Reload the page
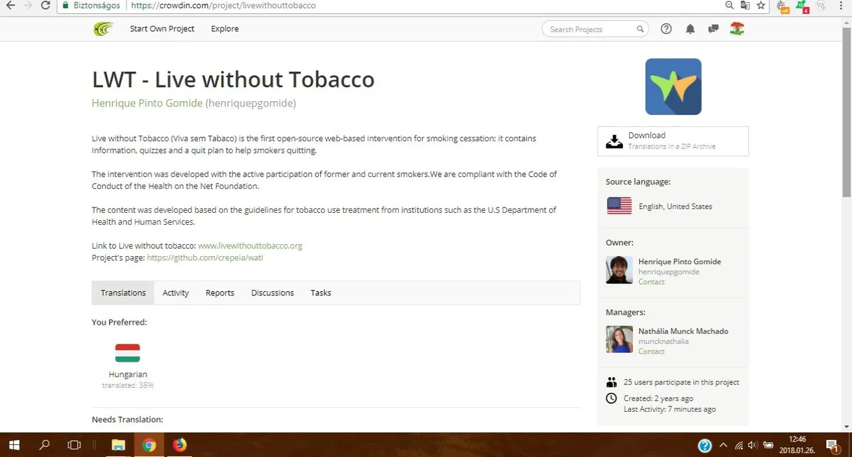This screenshot has height=457, width=852. pos(45,5)
